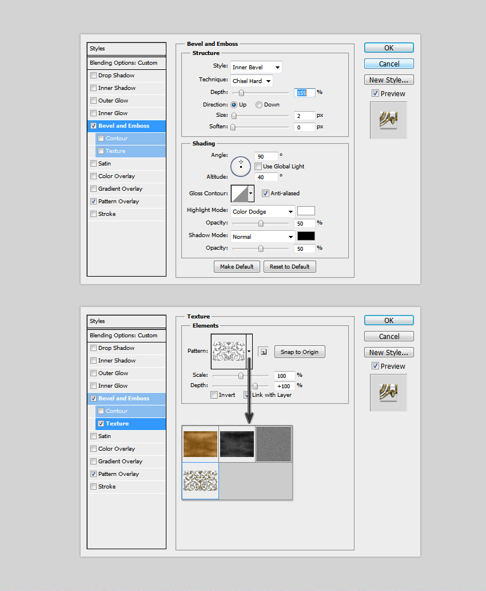Click the upper dialog style preview thumbnail
This screenshot has width=486, height=591.
388,120
